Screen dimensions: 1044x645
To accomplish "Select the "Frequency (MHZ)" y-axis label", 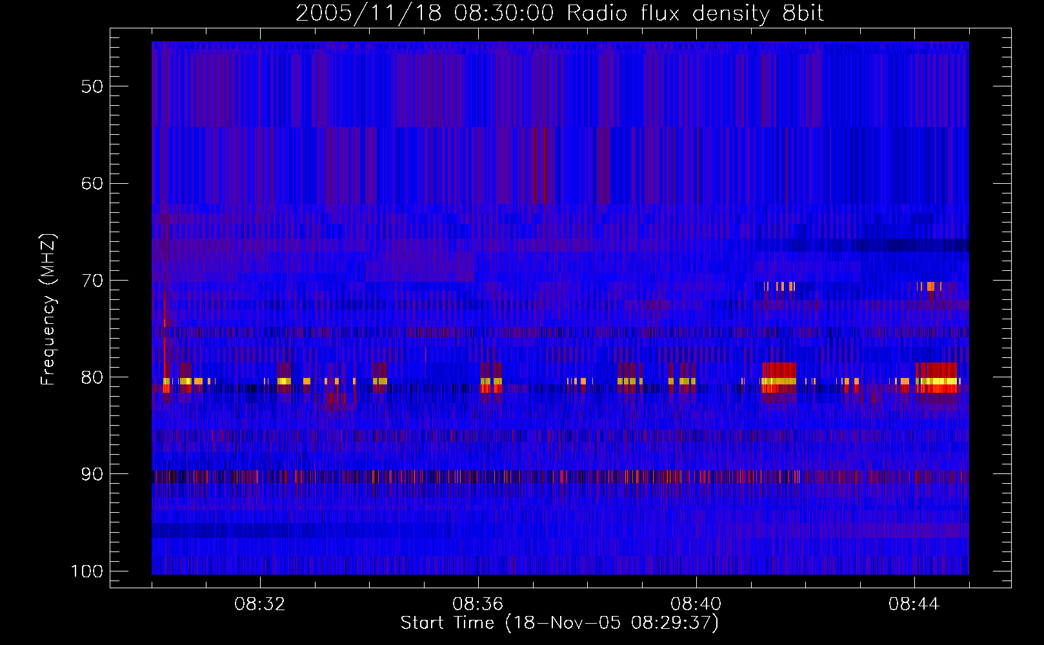I will (49, 310).
